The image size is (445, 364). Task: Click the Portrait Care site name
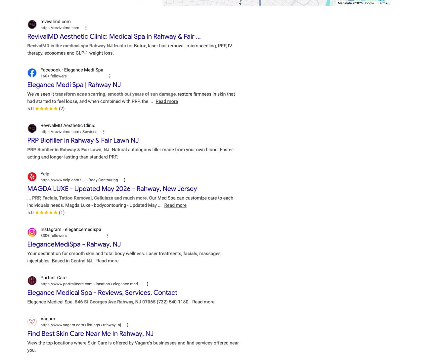point(54,278)
